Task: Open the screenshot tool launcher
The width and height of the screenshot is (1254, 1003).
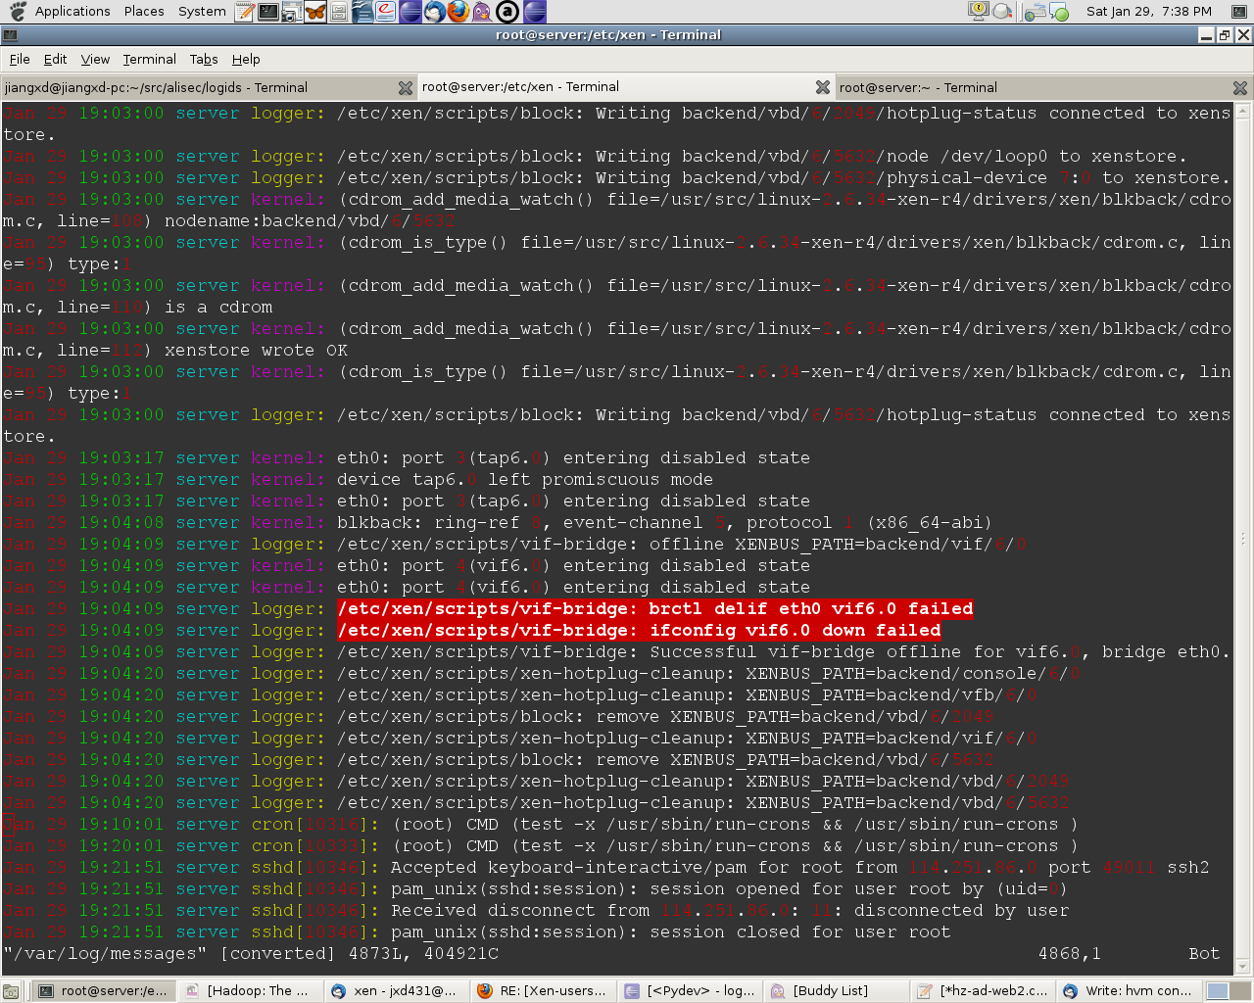Action: click(x=292, y=12)
